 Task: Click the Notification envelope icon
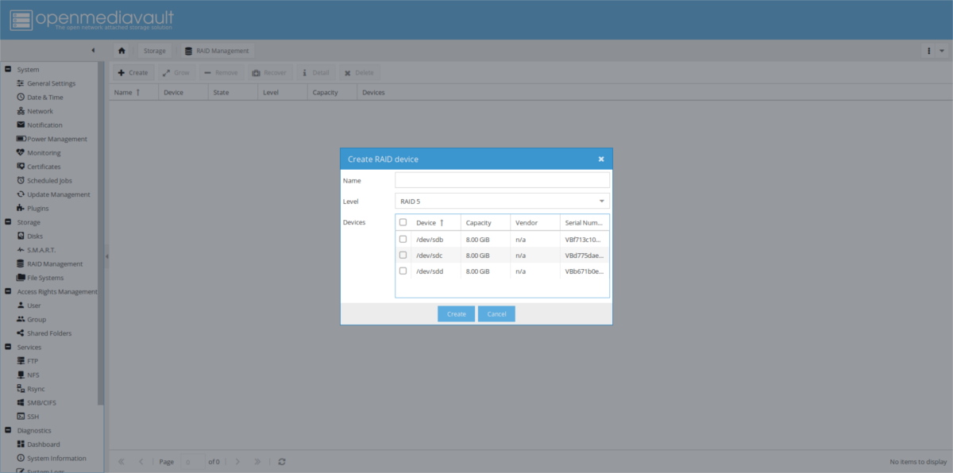(21, 125)
